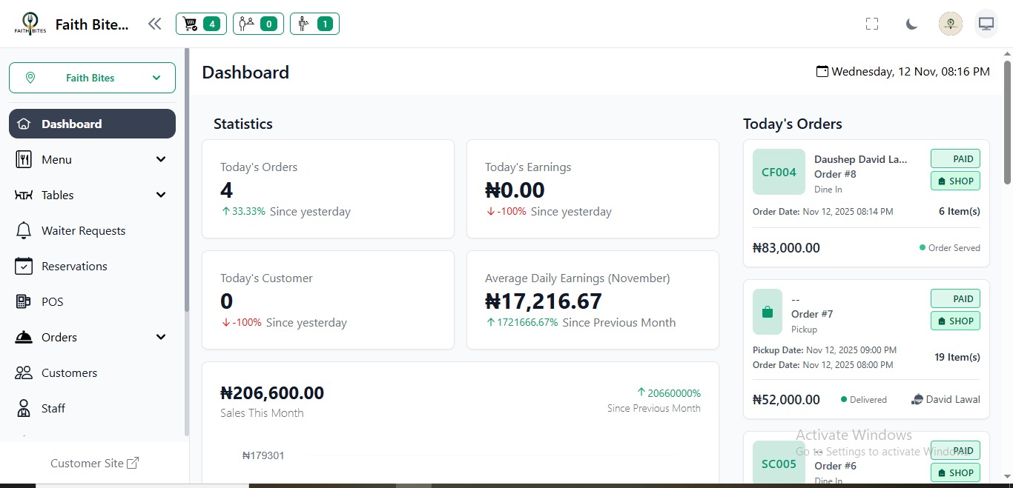Go to Waiter Requests page
Image resolution: width=1013 pixels, height=488 pixels.
pos(83,230)
